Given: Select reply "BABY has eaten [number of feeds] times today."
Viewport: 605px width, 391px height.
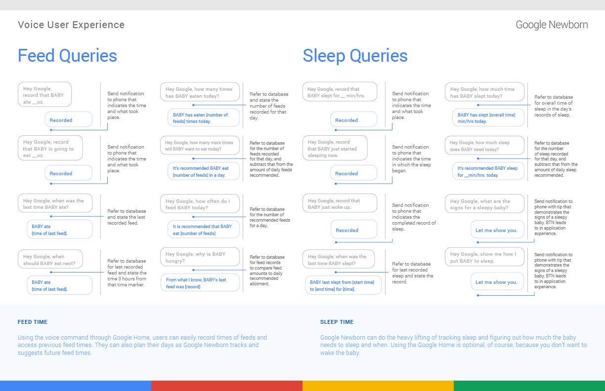Looking at the screenshot, I should (x=203, y=117).
